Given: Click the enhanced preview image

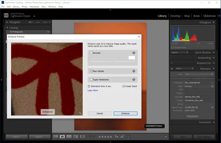Looking at the screenshot, I should tap(47, 79).
